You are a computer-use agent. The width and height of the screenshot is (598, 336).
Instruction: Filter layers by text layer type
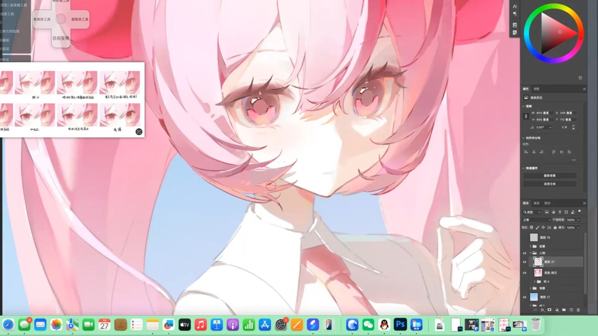point(560,212)
